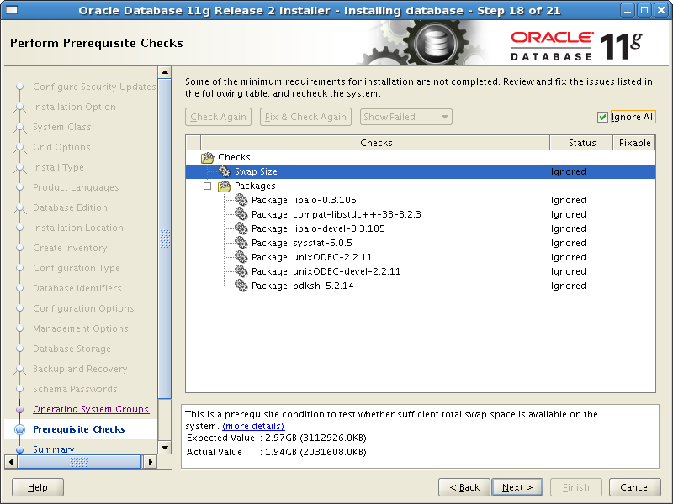Select row Package: unixODBC-2.2.11

(421, 257)
